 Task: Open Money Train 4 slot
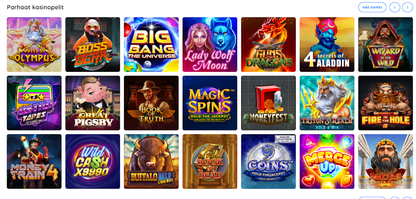[34, 161]
